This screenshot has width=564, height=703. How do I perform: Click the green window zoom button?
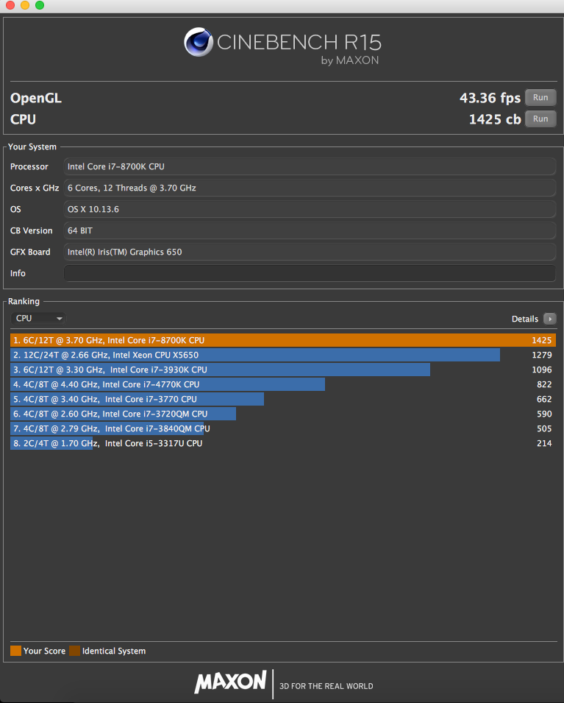(40, 5)
